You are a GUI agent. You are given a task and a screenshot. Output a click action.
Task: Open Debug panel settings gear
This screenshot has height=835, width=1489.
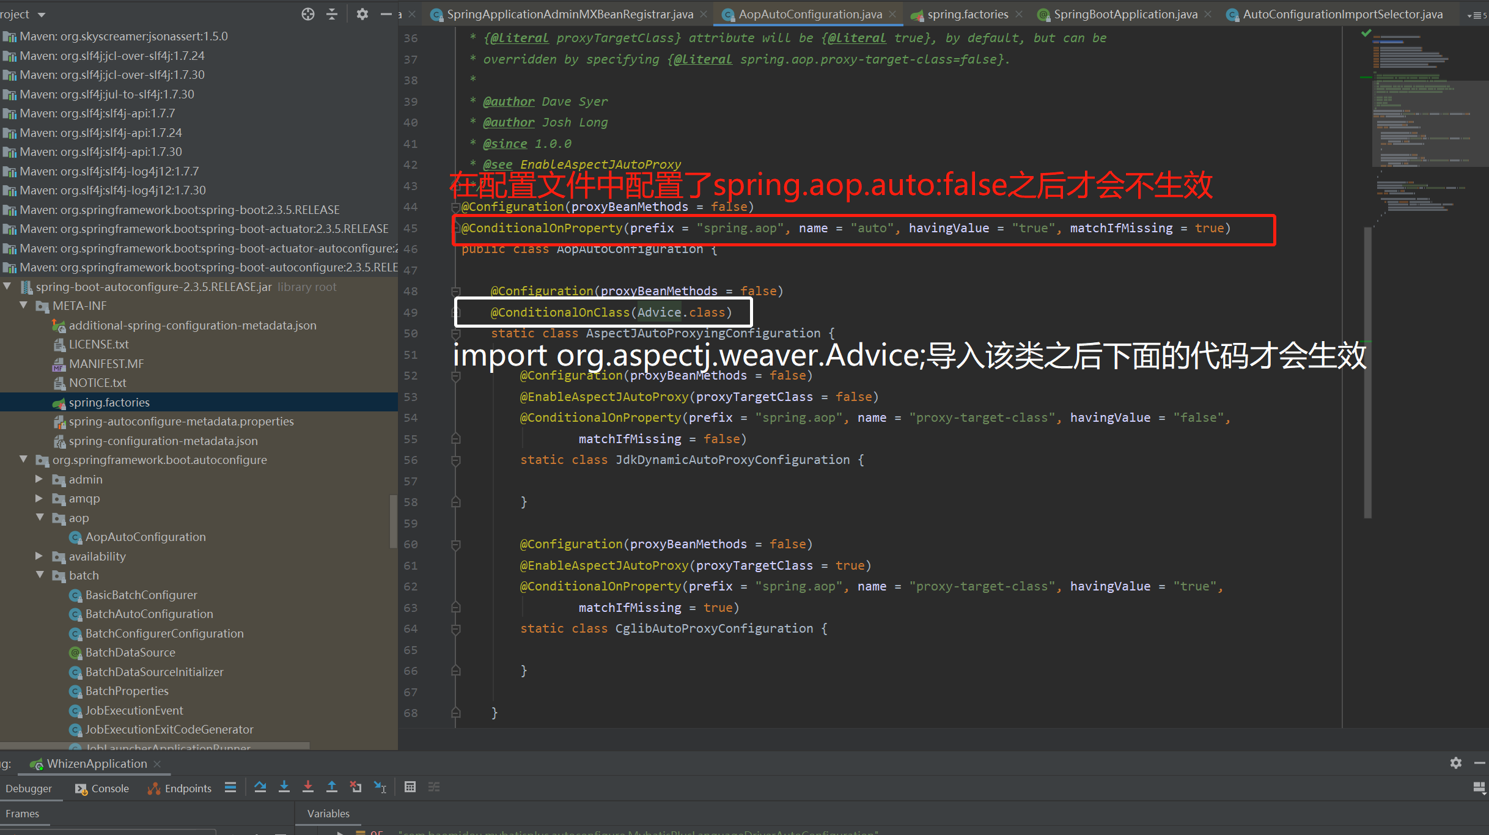click(x=1456, y=763)
